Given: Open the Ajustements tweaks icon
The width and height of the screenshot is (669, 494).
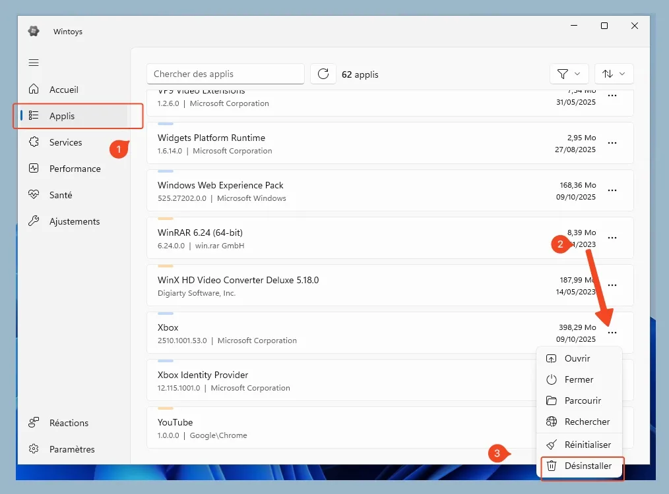Looking at the screenshot, I should point(34,221).
